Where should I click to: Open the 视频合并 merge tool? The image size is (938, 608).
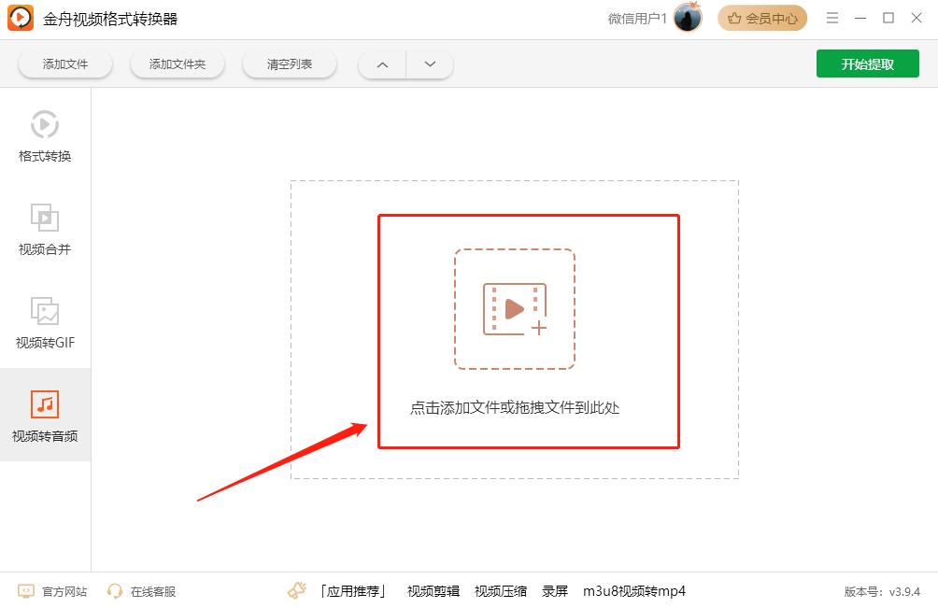pyautogui.click(x=45, y=229)
